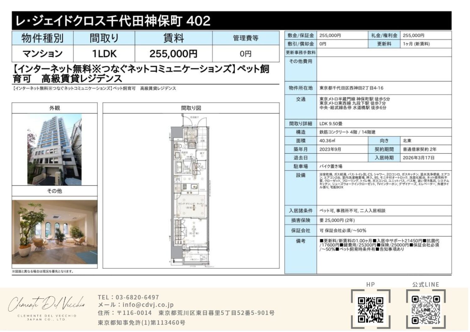Select the move-in date 2026年3月17日

pos(419,158)
